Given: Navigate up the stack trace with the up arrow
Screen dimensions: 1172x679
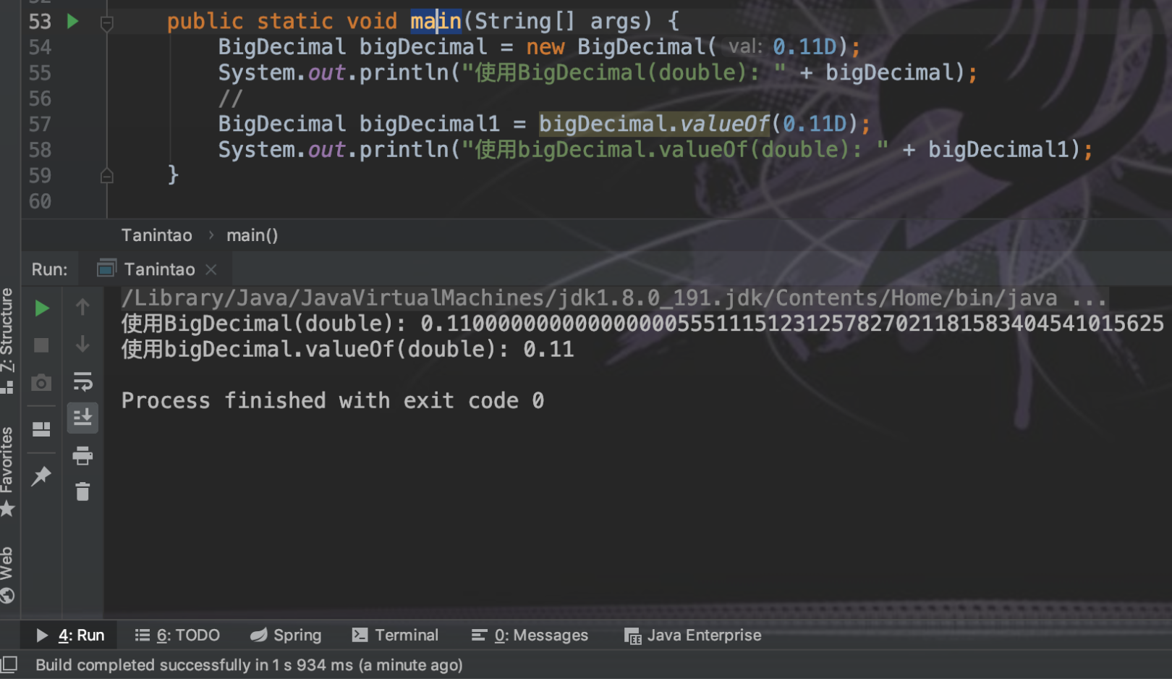Looking at the screenshot, I should (x=82, y=307).
